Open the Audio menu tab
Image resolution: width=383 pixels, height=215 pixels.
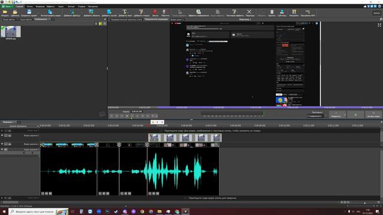coord(61,7)
